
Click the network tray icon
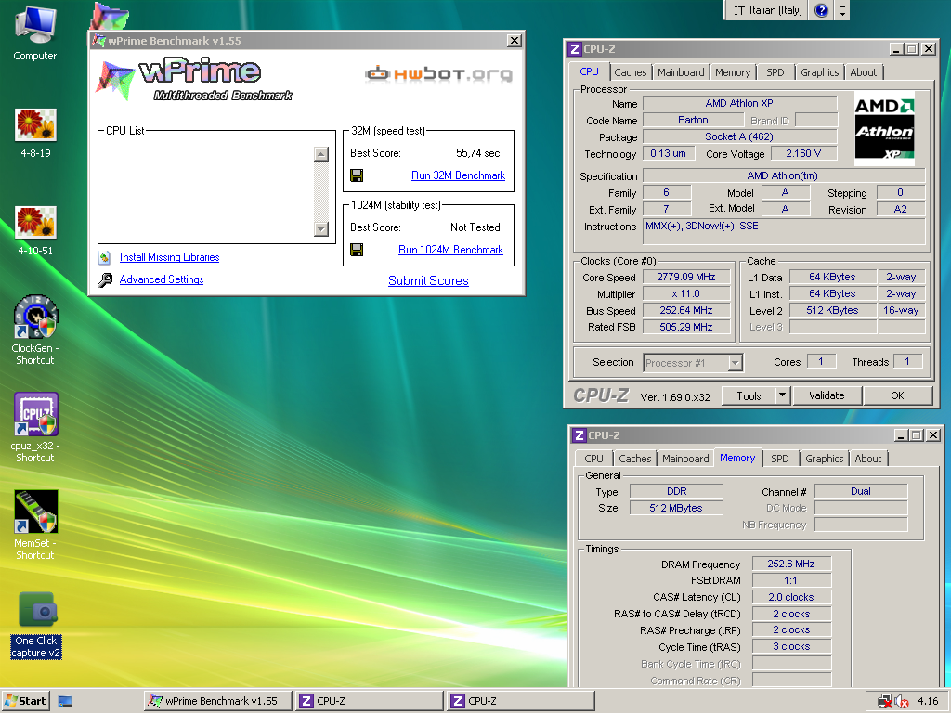click(885, 702)
